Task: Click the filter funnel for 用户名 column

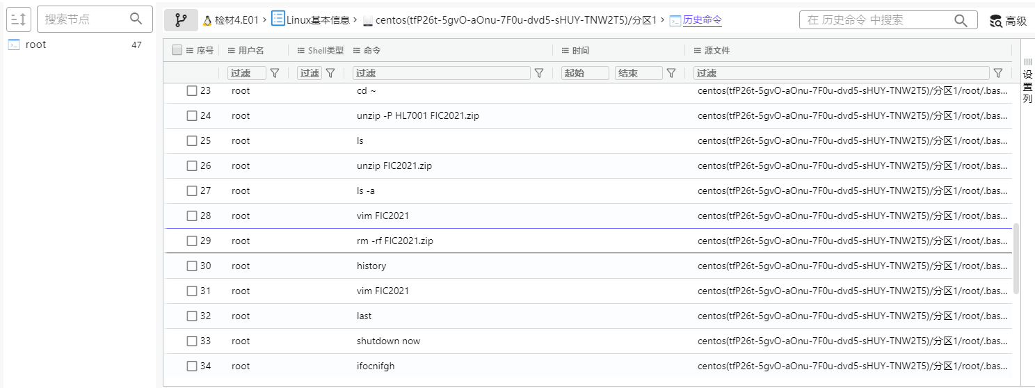Action: [275, 73]
